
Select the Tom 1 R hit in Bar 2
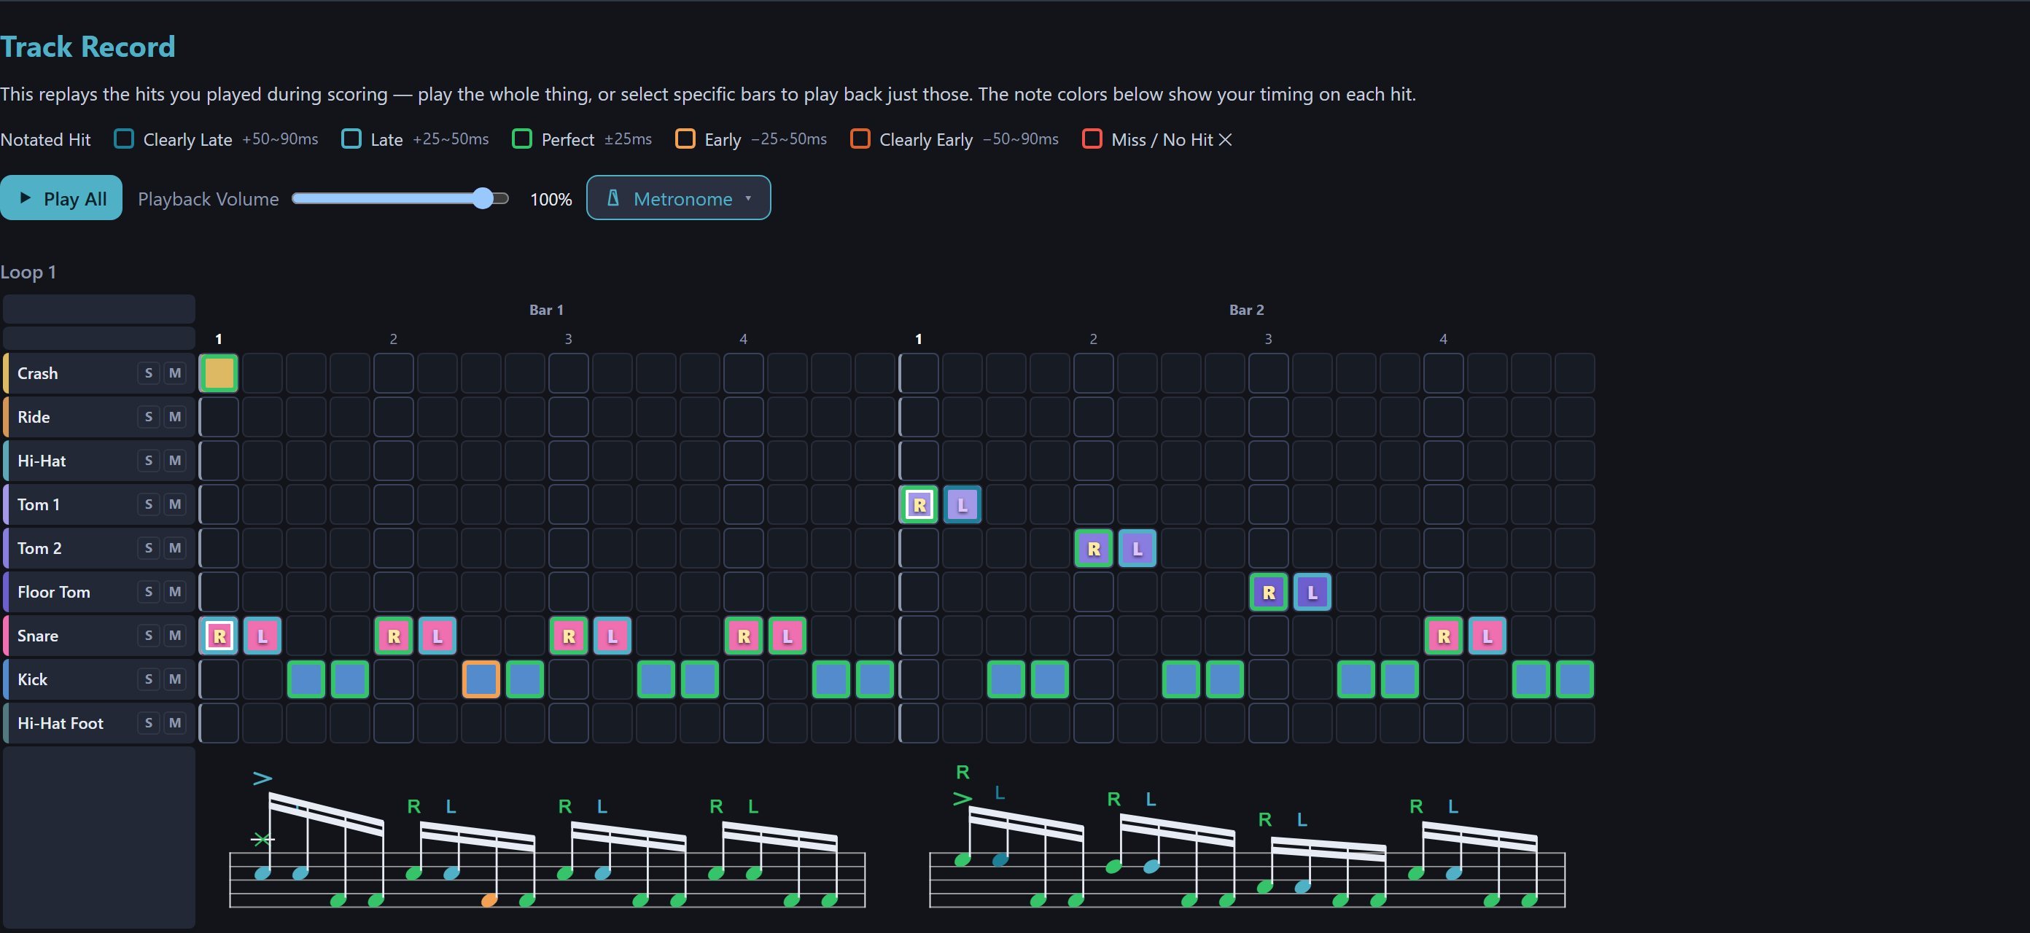click(919, 504)
